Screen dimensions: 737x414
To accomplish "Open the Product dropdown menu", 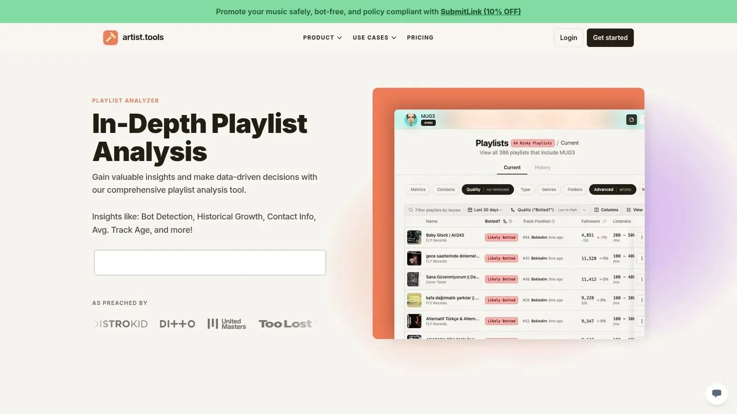I will click(x=322, y=38).
